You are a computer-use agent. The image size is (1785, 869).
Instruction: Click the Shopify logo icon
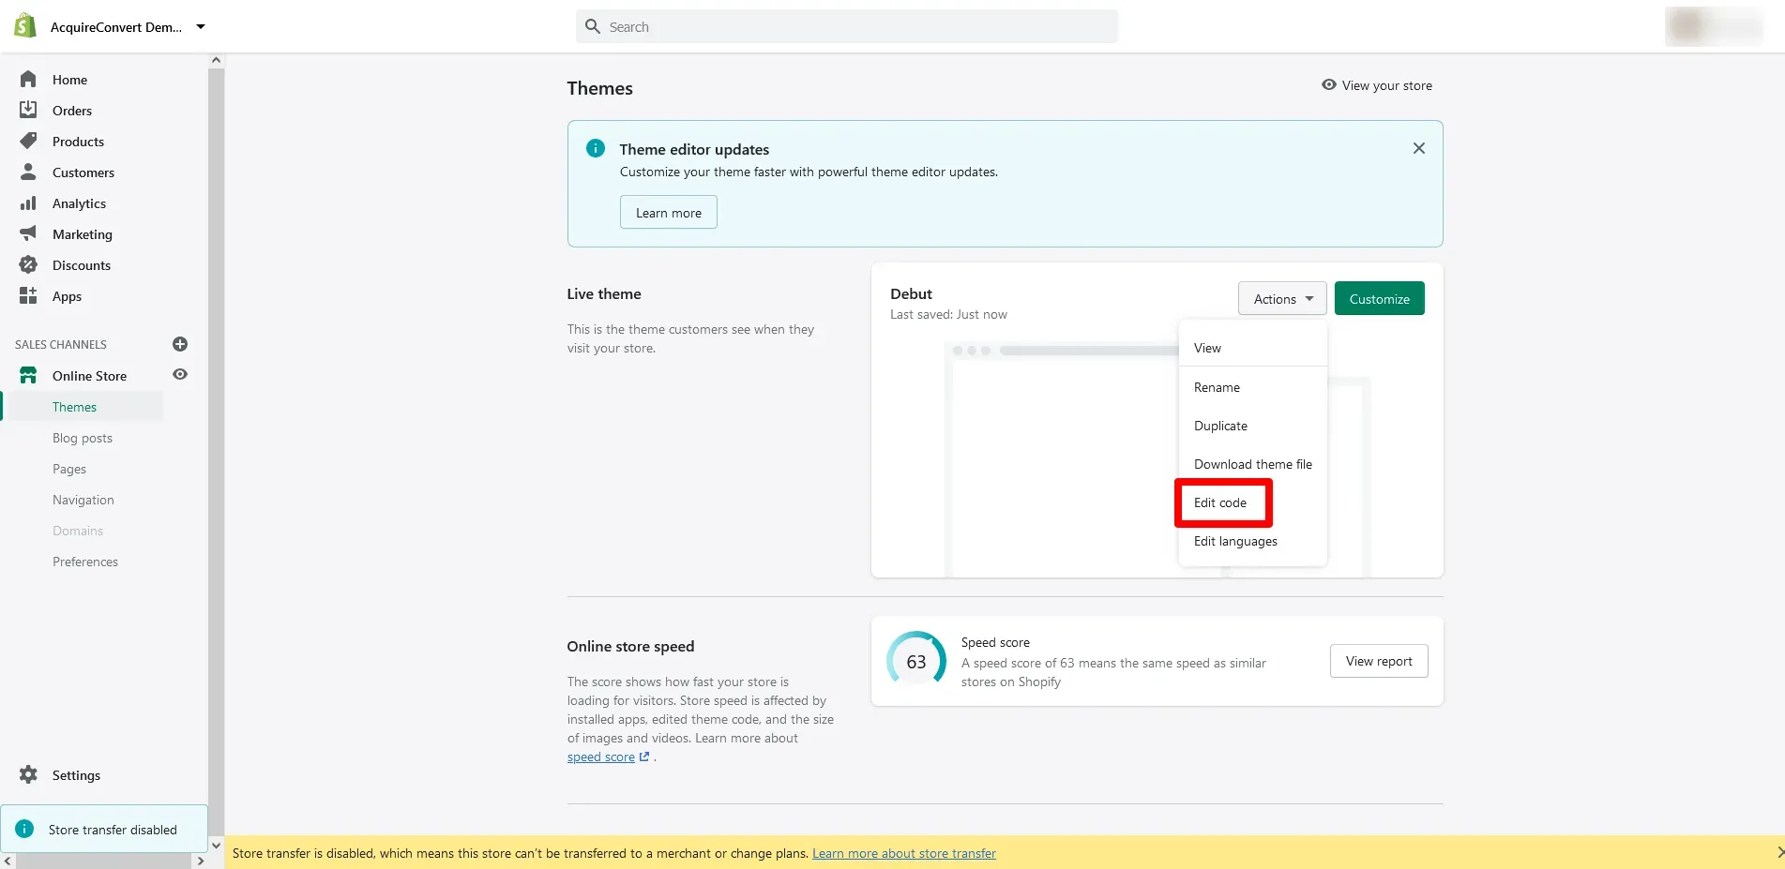pyautogui.click(x=25, y=26)
